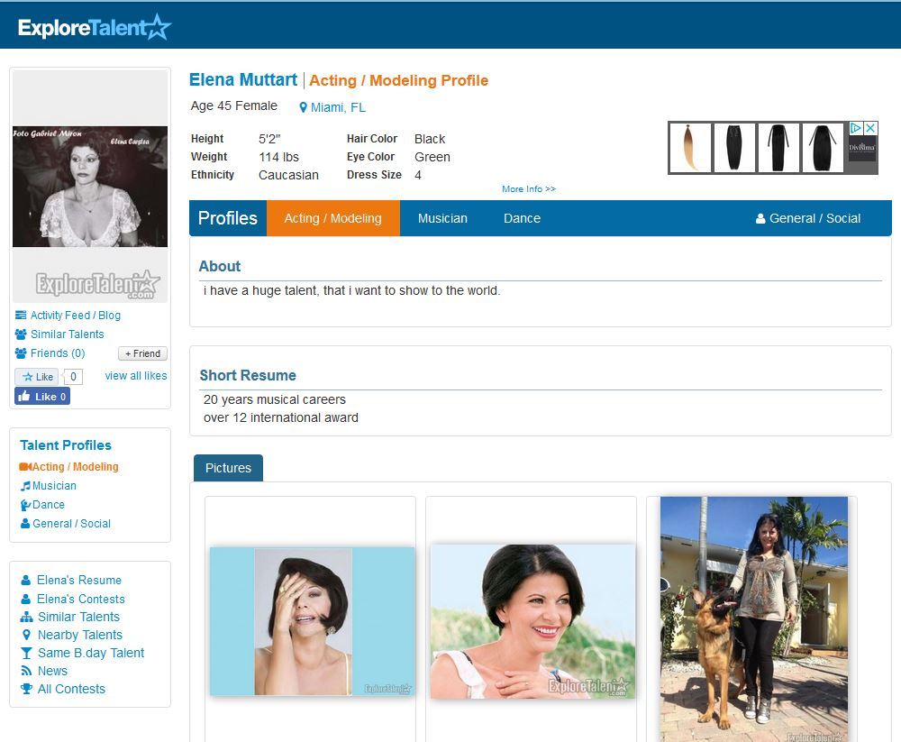This screenshot has height=742, width=901.
Task: Switch to the Musician profile tab
Action: [x=442, y=218]
